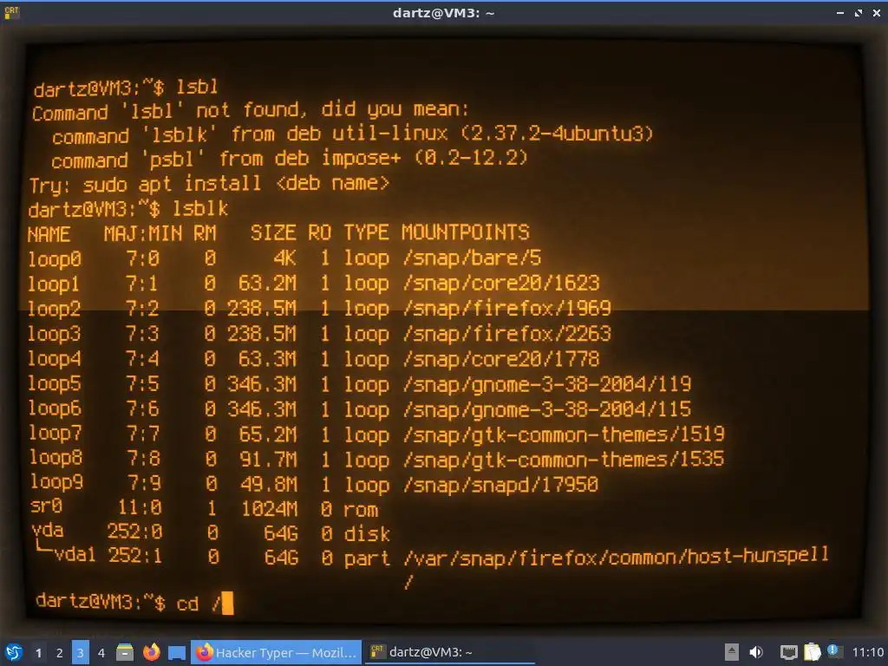Click the '/snap/snapd/17950' mount path
888x666 pixels.
click(500, 484)
